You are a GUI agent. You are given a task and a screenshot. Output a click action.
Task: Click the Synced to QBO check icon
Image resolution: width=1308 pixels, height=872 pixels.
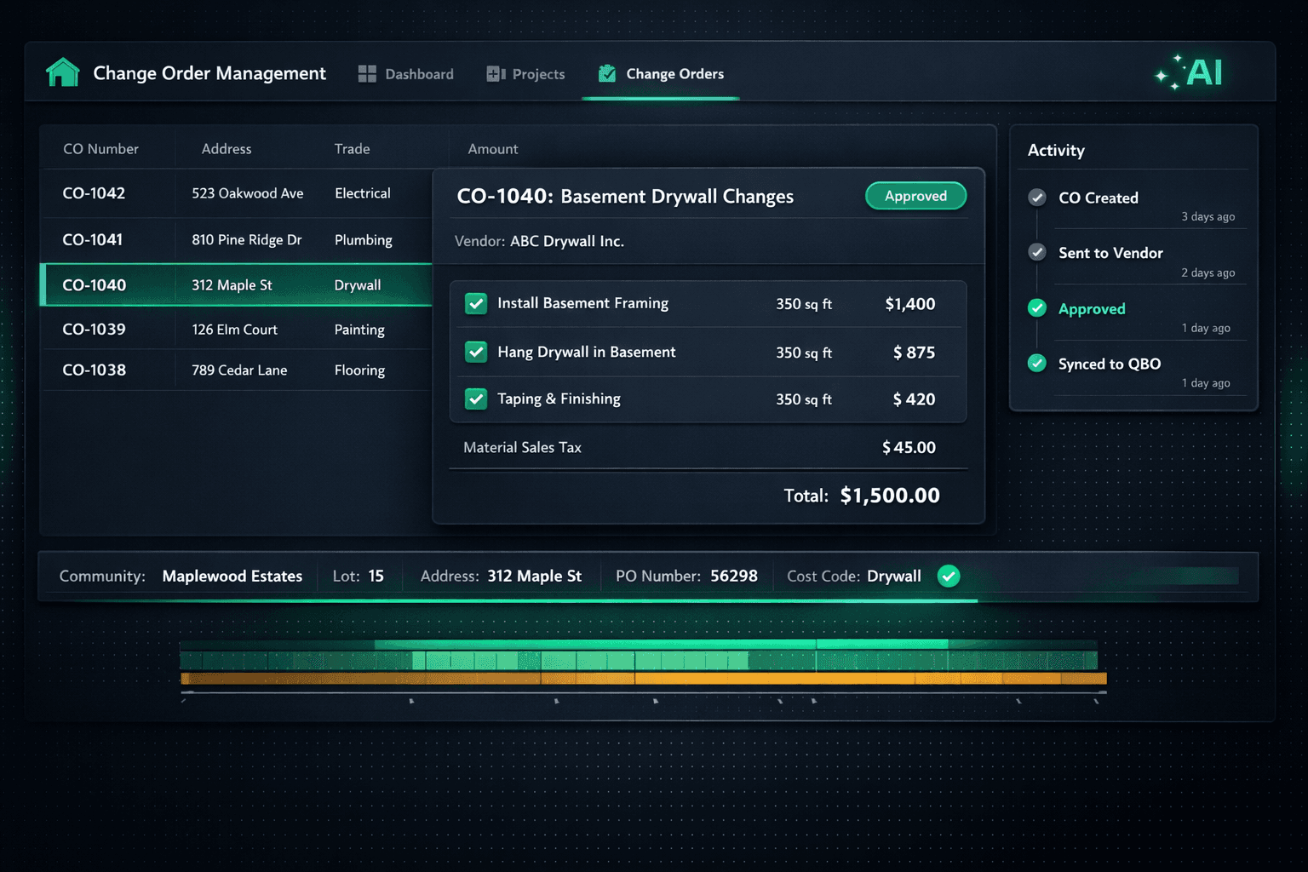[x=1037, y=364]
